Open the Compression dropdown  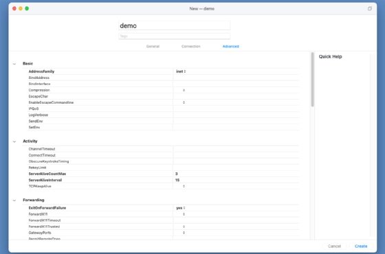click(x=184, y=90)
